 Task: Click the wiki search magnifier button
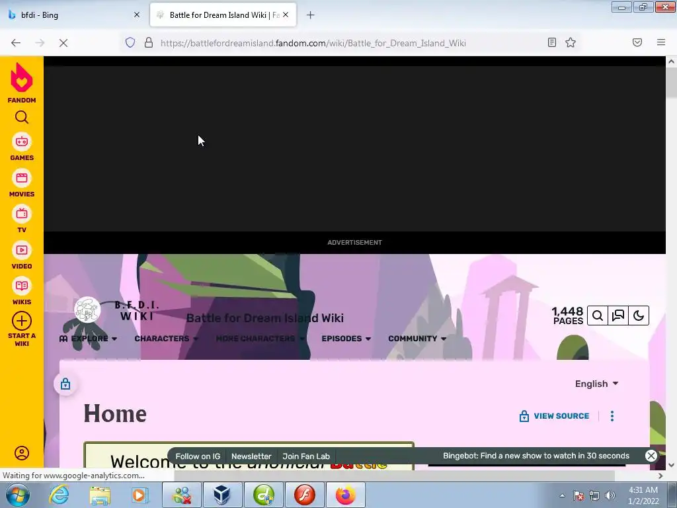(x=598, y=316)
